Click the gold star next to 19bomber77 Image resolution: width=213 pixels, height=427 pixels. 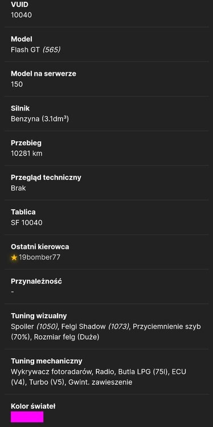tap(14, 257)
